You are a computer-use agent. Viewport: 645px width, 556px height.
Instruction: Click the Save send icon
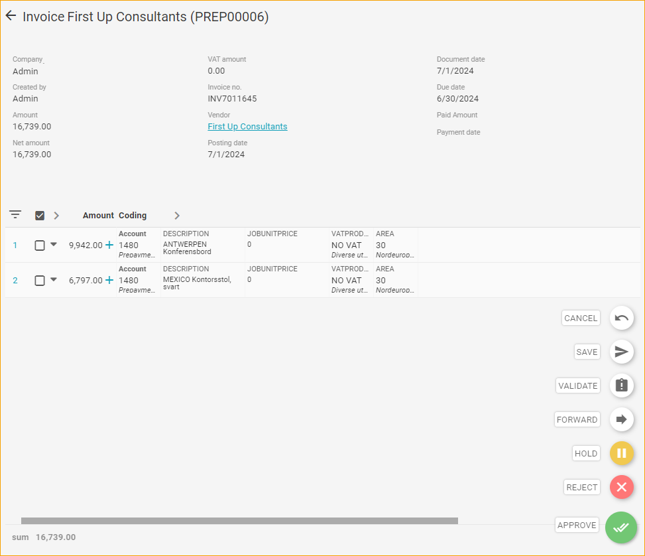click(x=621, y=352)
